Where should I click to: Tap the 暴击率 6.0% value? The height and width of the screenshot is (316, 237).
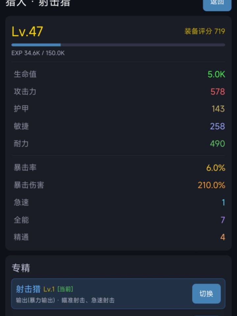(x=216, y=168)
